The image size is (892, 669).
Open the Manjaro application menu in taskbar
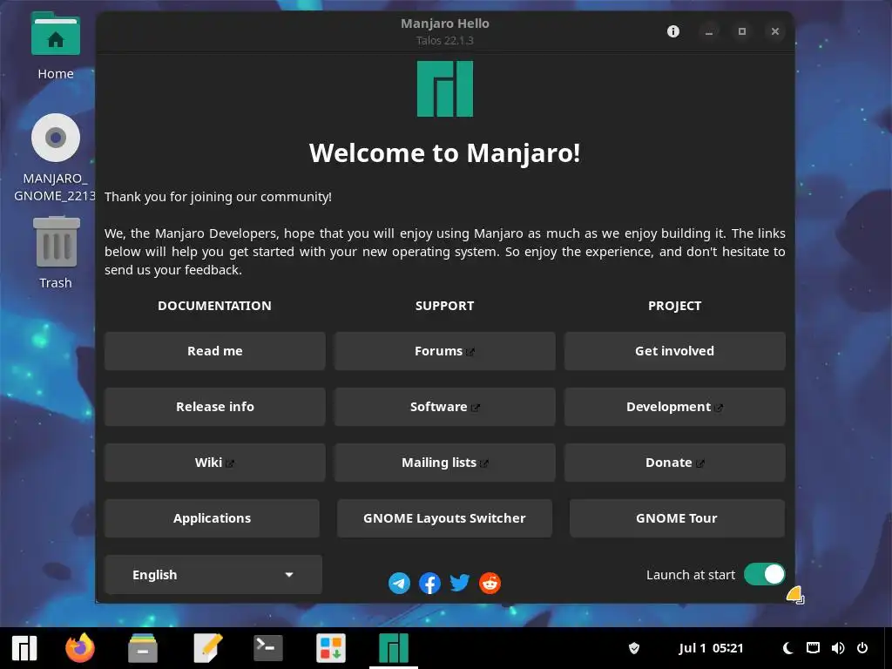pyautogui.click(x=24, y=648)
